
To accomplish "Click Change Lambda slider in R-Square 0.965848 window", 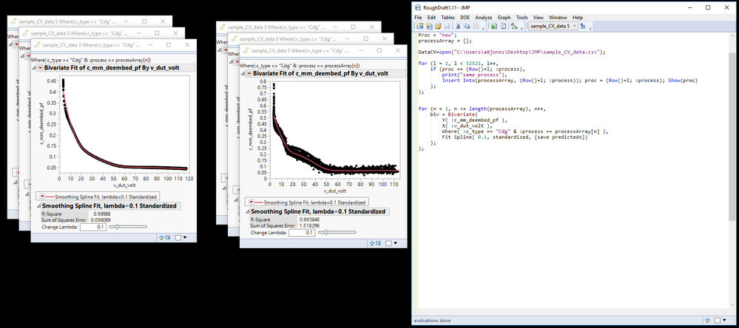I will (337, 233).
